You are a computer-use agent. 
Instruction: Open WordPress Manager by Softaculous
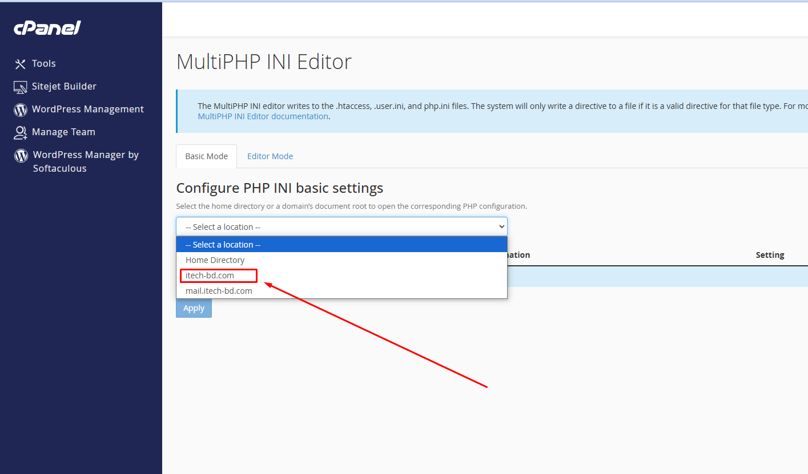[x=86, y=161]
